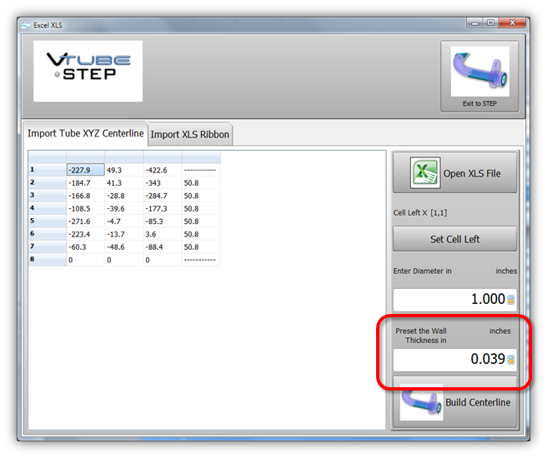Select cell containing -227.9 in row 1
Screen dimensions: 547x458
85,170
